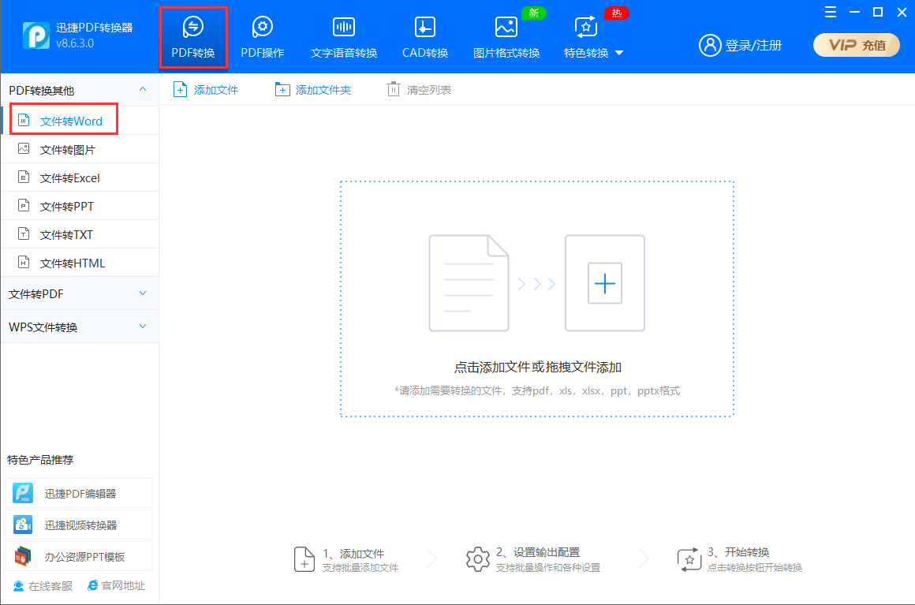Select 文件转Excel in the sidebar
This screenshot has width=915, height=605.
tap(80, 178)
